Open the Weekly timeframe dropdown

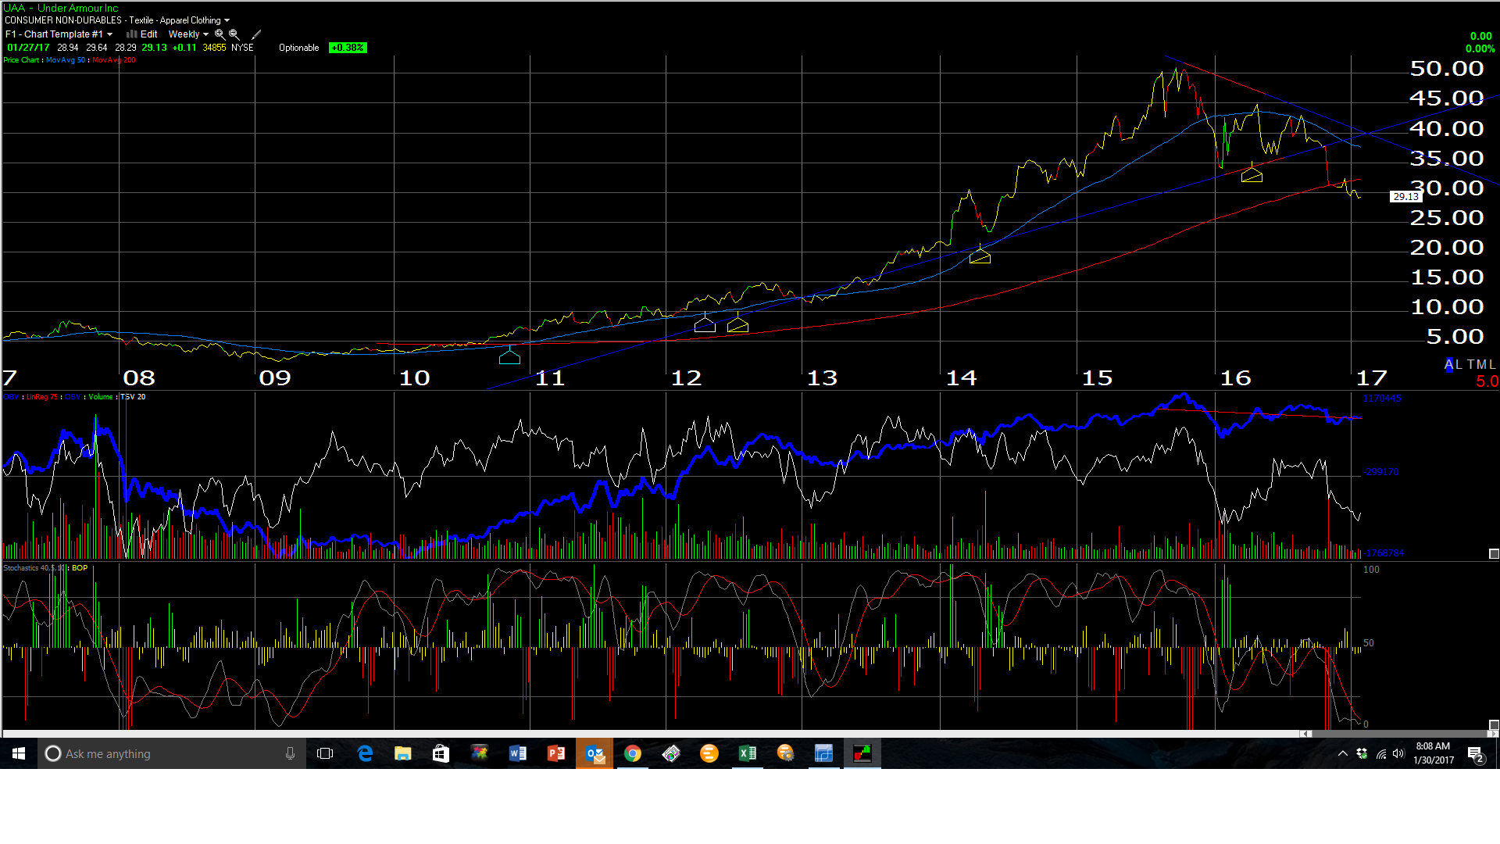click(205, 34)
